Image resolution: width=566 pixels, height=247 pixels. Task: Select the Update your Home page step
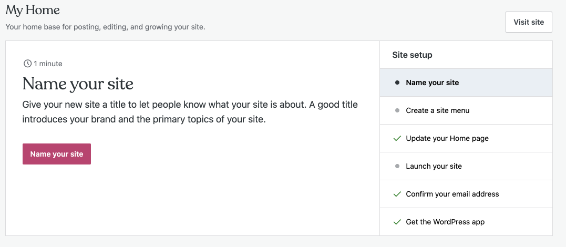tap(447, 138)
